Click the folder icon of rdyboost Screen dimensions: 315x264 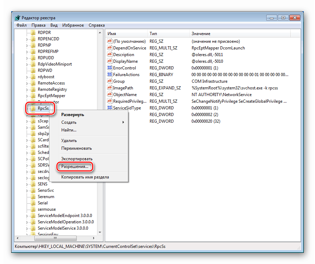point(33,77)
